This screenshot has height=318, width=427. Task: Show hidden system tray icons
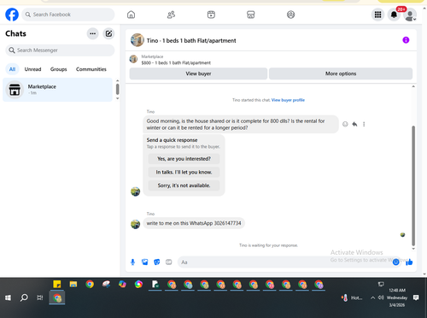coord(372,297)
